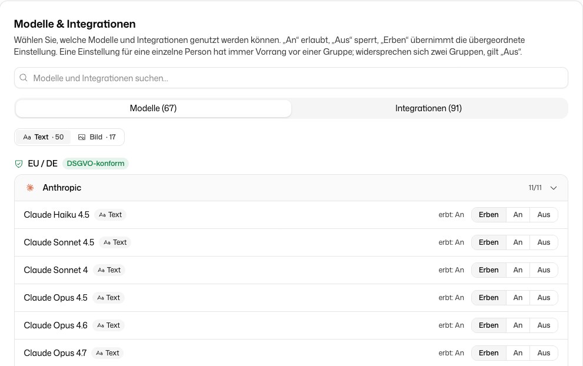Click the Claude Opus 4.6 model name
Image resolution: width=583 pixels, height=366 pixels.
(x=55, y=325)
